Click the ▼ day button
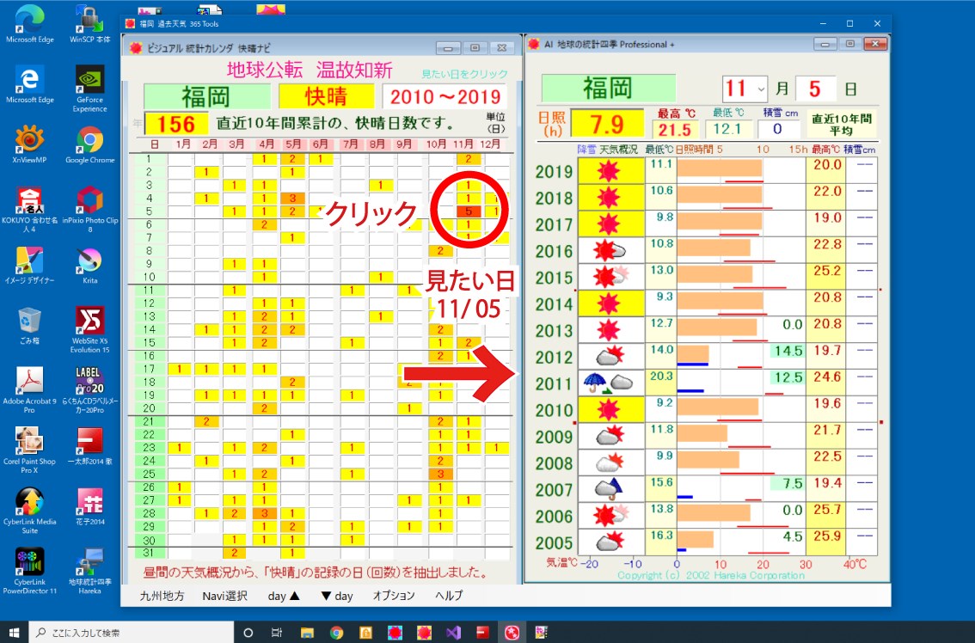This screenshot has height=643, width=975. 335,595
